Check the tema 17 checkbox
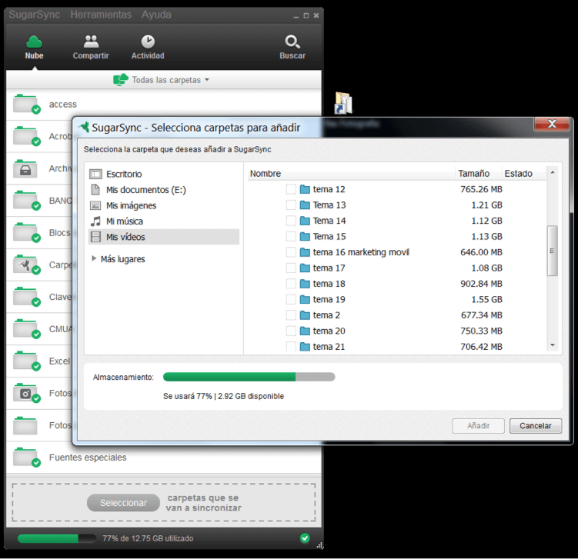 [x=291, y=268]
